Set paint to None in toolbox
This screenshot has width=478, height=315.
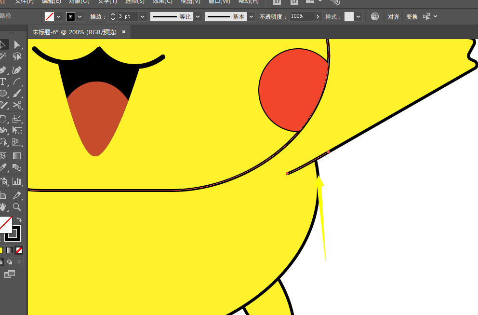point(19,250)
